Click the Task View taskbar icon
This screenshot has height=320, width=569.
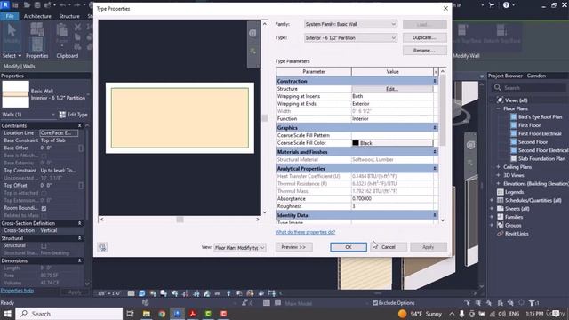point(131,314)
